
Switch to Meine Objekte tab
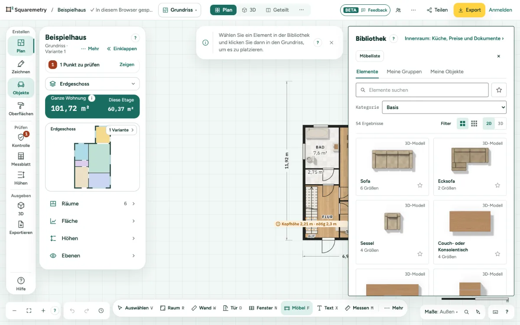[x=447, y=71]
